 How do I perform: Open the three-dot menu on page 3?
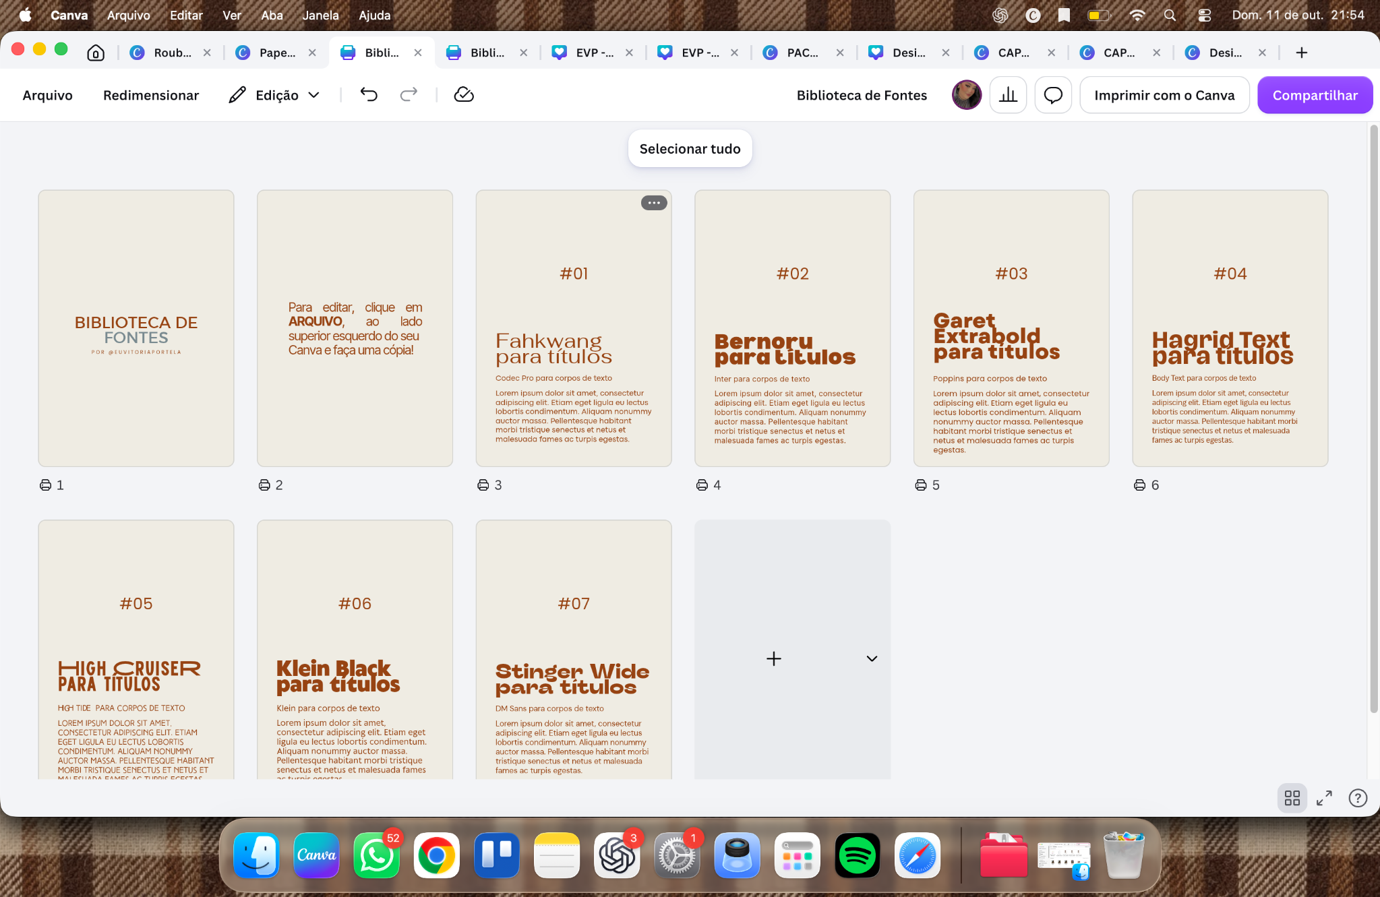pyautogui.click(x=654, y=203)
